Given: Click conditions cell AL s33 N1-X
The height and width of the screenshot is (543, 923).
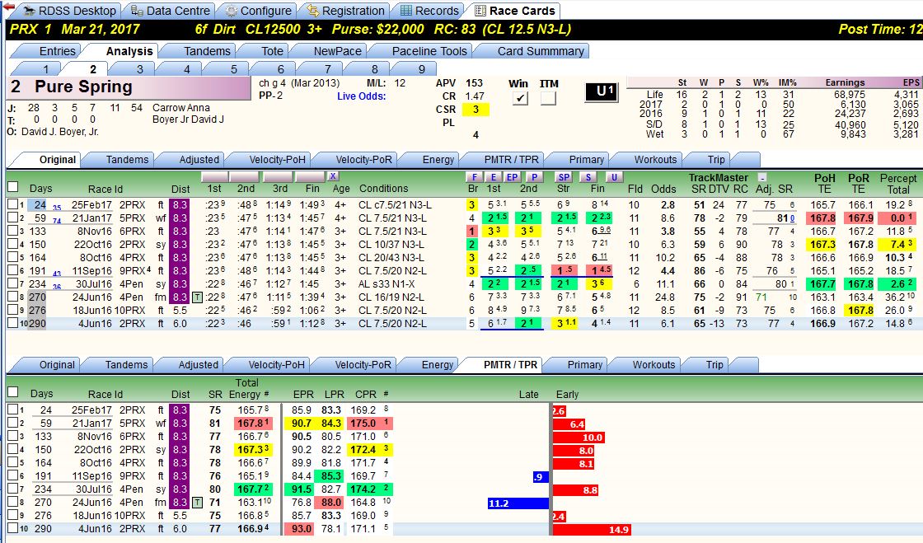Looking at the screenshot, I should 387,284.
